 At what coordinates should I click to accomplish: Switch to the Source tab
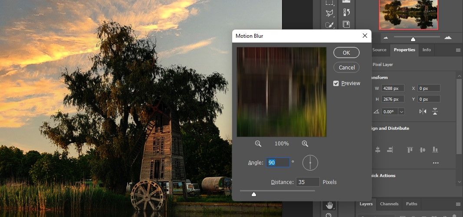(379, 50)
